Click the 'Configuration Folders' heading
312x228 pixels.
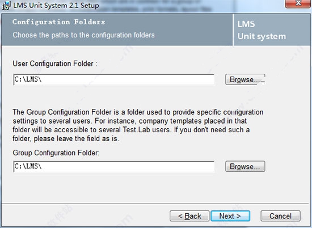point(58,22)
